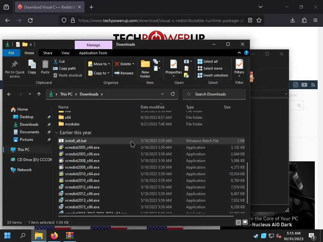Open Explorer help question mark icon
Image resolution: width=323 pixels, height=242 pixels.
[x=246, y=53]
